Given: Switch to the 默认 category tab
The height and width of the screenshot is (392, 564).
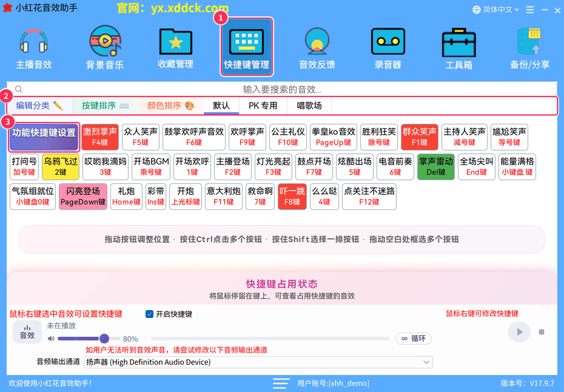Looking at the screenshot, I should pyautogui.click(x=221, y=106).
